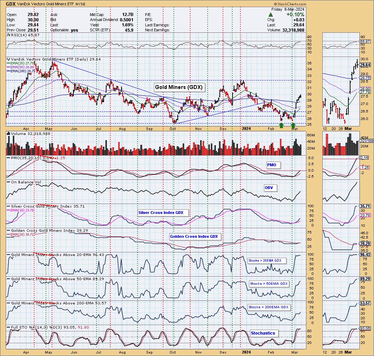Click the magenta EMA(10) 23.78 legend entry
The image size is (374, 356).
click(20, 210)
